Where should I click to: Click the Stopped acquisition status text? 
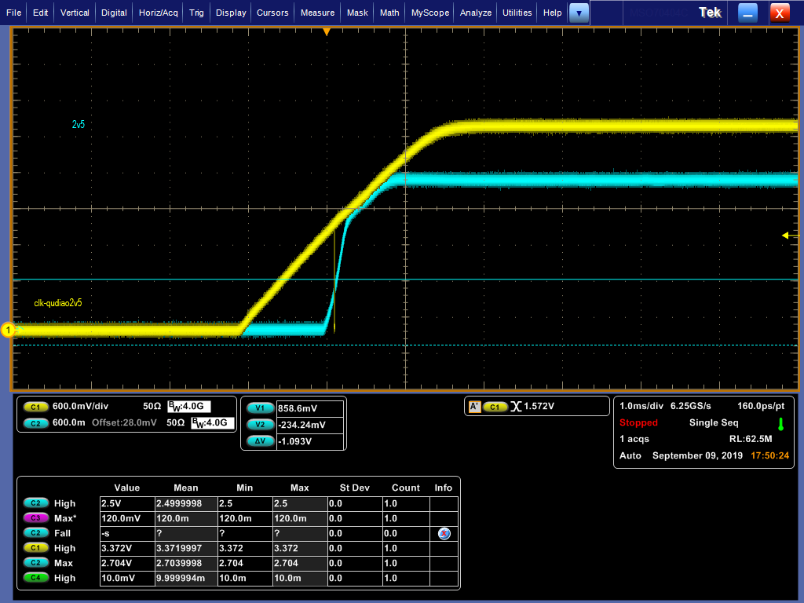(x=638, y=423)
